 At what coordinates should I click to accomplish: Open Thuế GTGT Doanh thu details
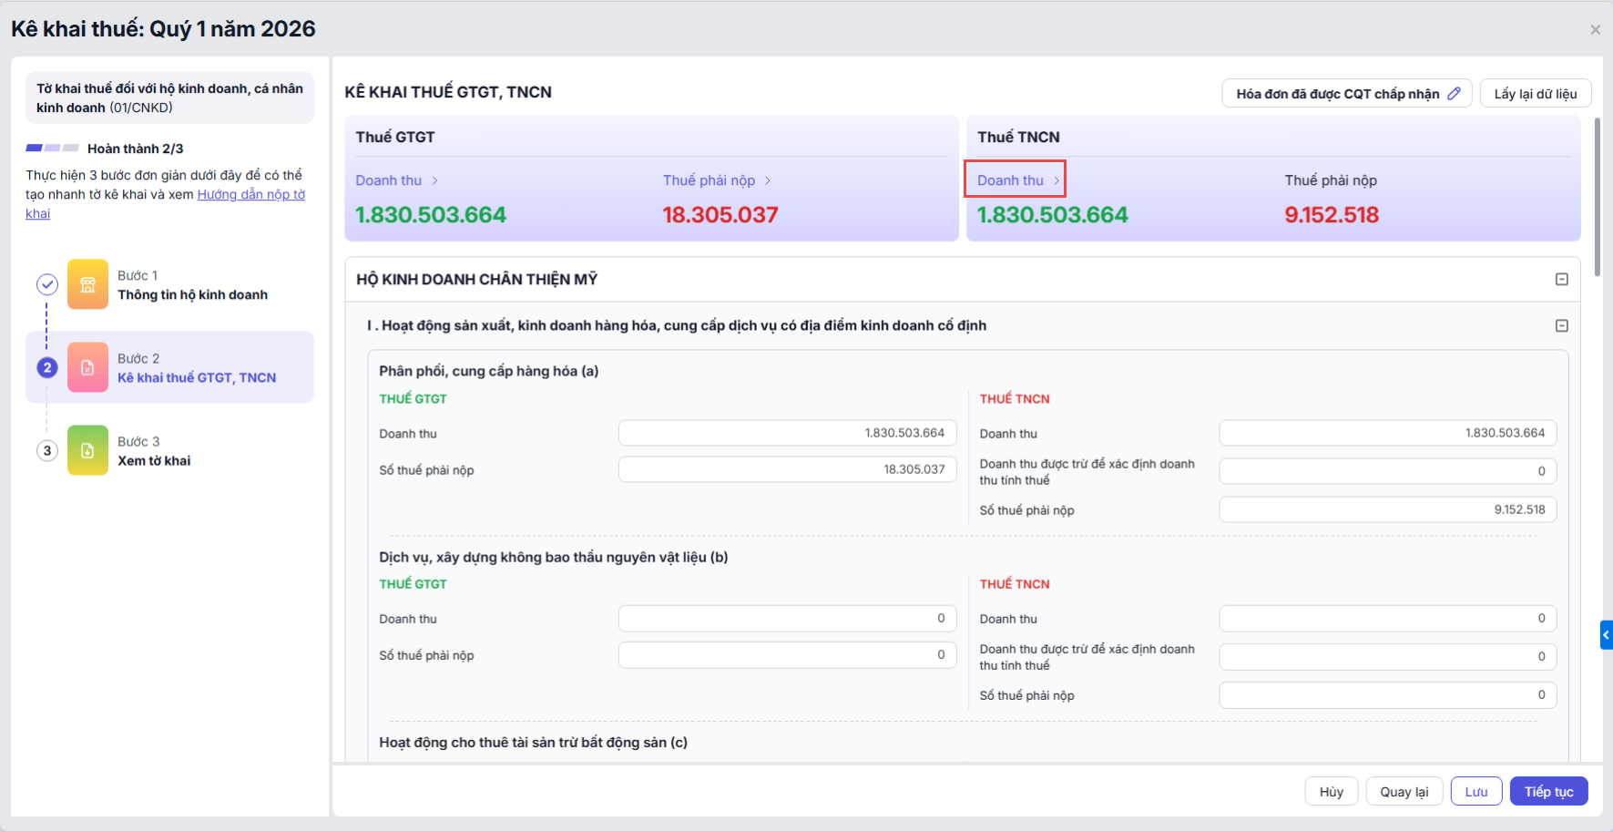point(396,180)
